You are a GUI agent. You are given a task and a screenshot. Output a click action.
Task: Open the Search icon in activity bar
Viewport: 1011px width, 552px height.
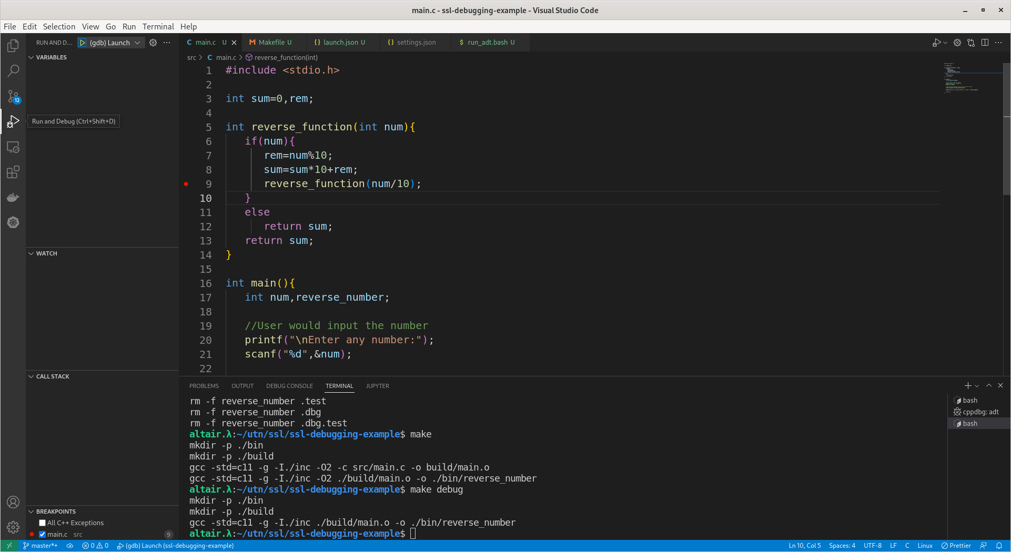[13, 70]
